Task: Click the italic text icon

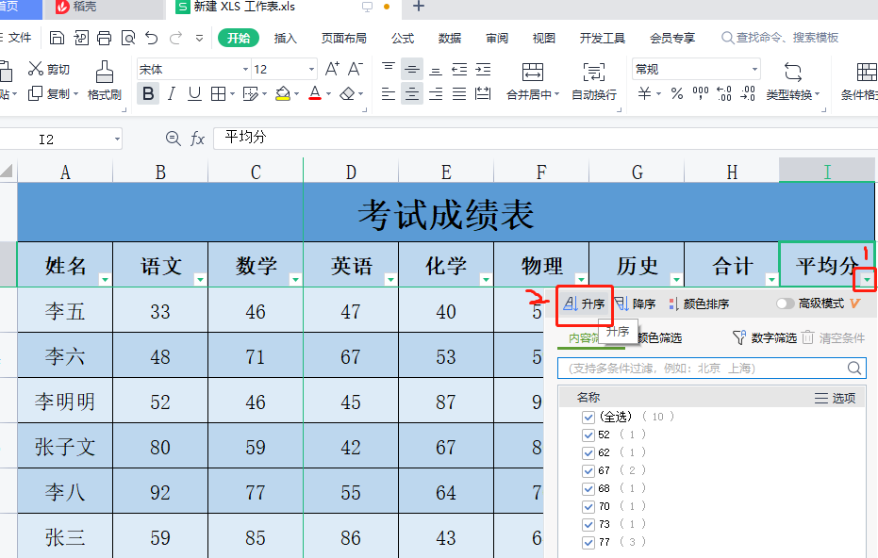Action: tap(172, 93)
